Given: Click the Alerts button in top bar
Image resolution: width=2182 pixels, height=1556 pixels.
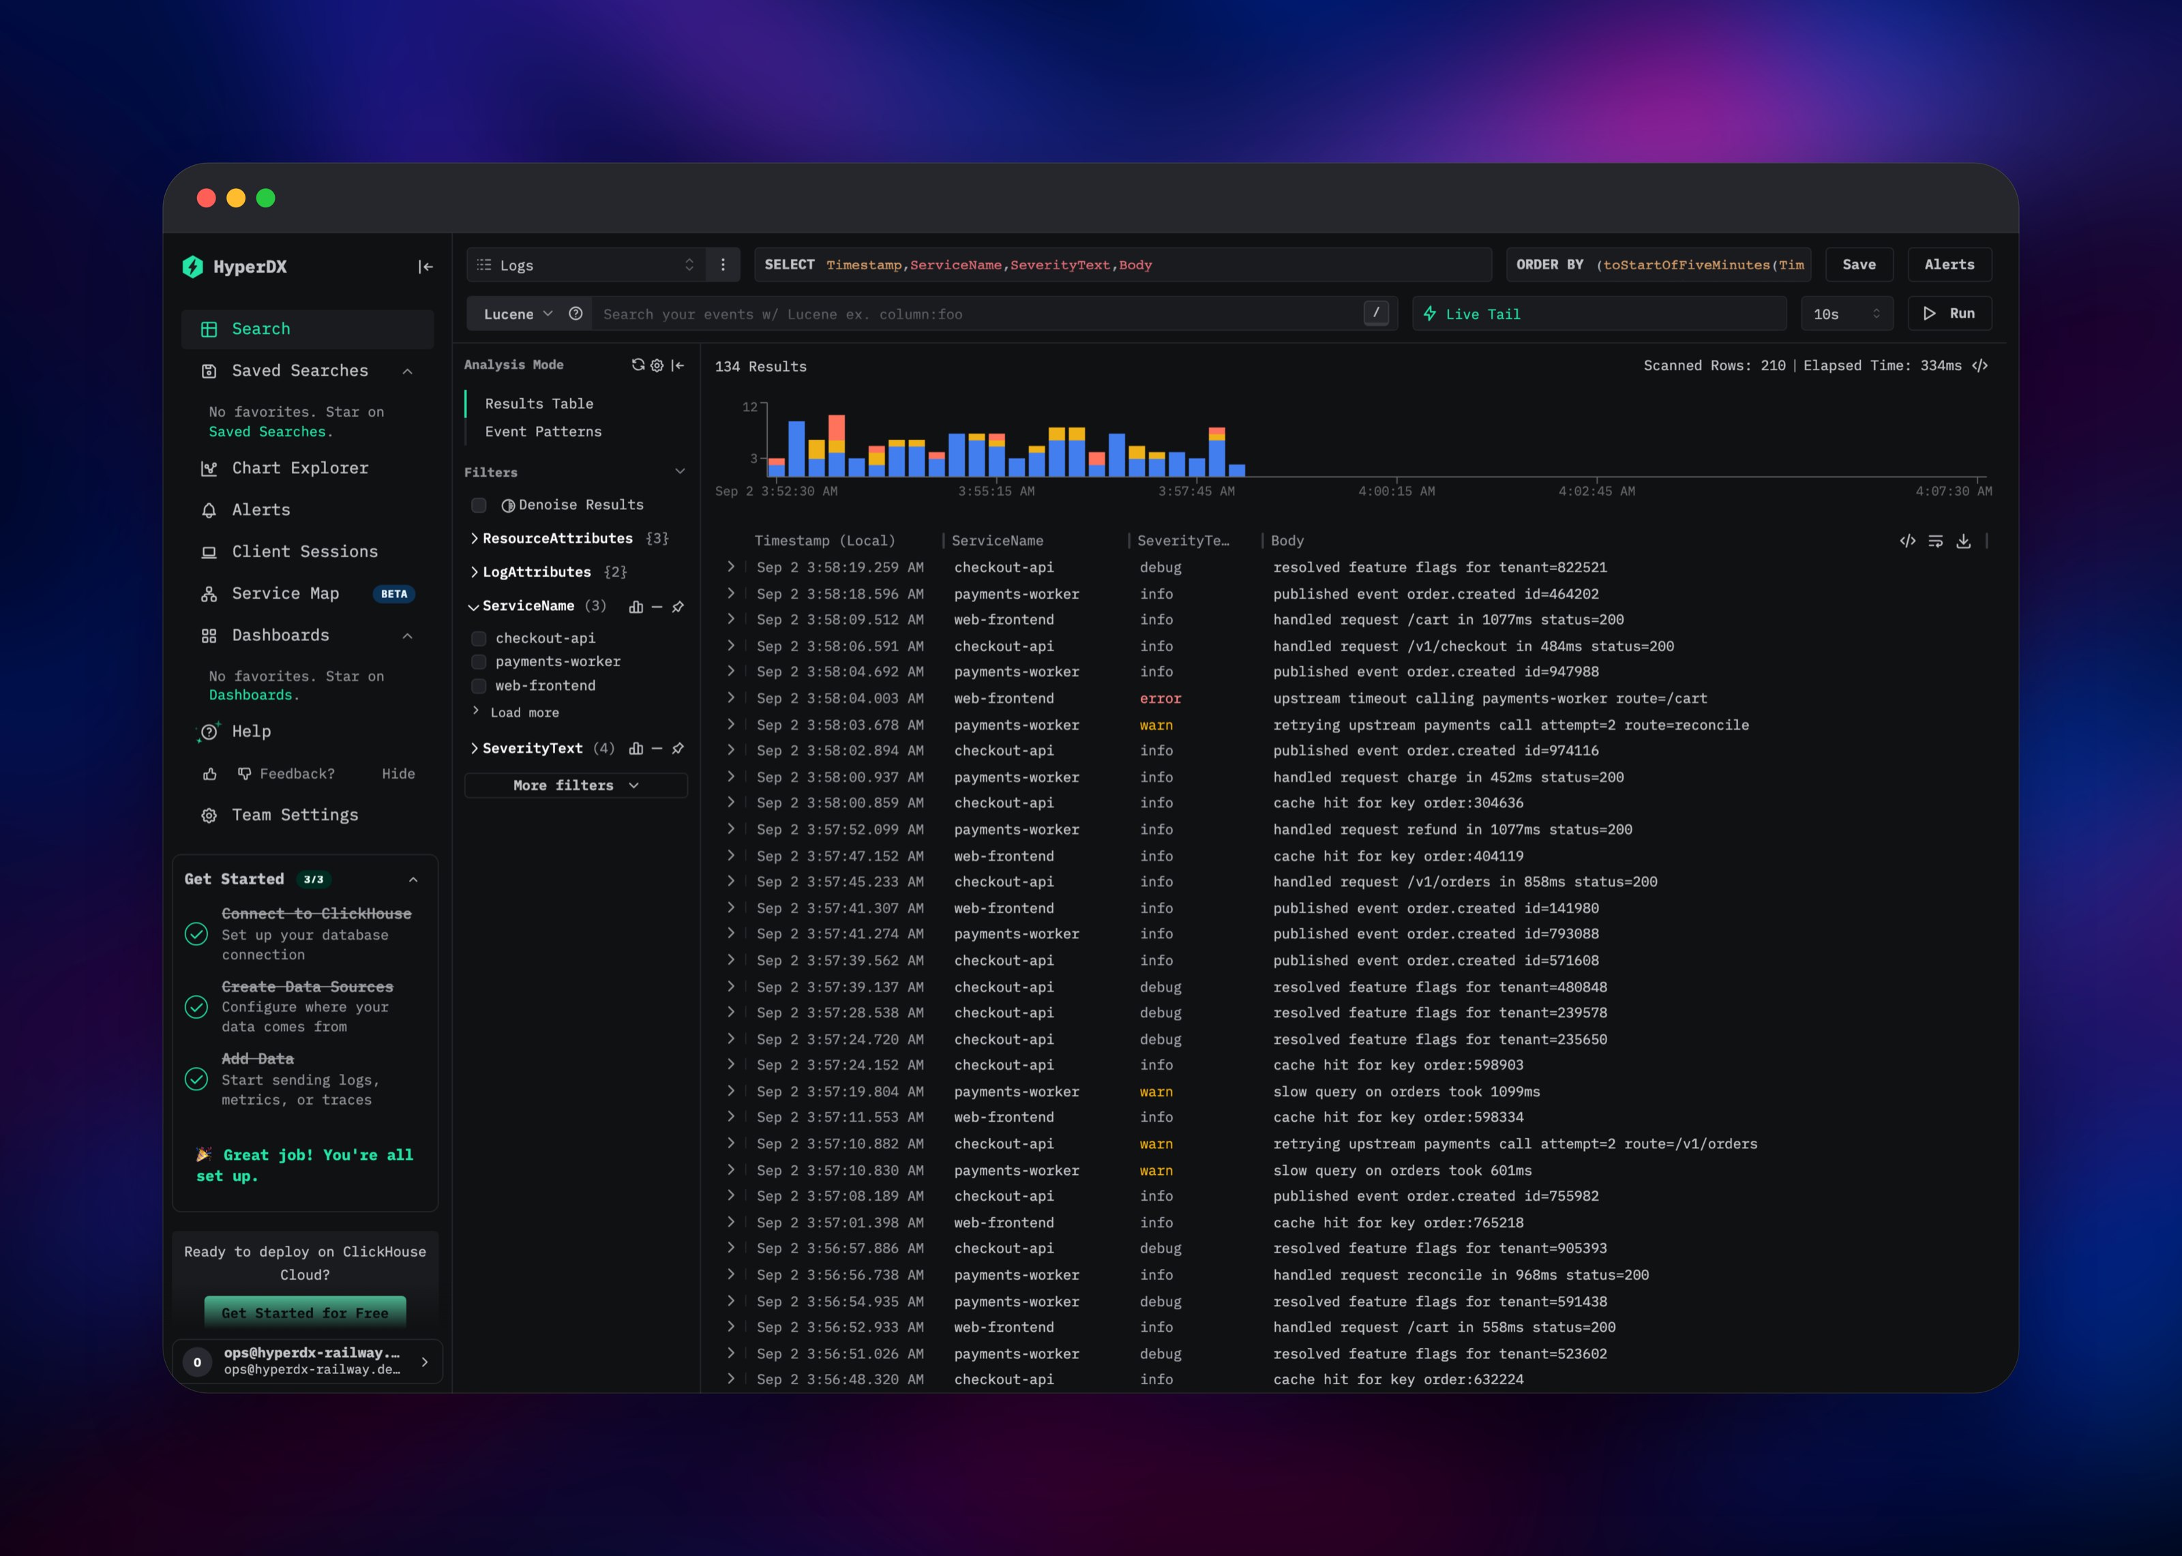Looking at the screenshot, I should coord(1949,265).
